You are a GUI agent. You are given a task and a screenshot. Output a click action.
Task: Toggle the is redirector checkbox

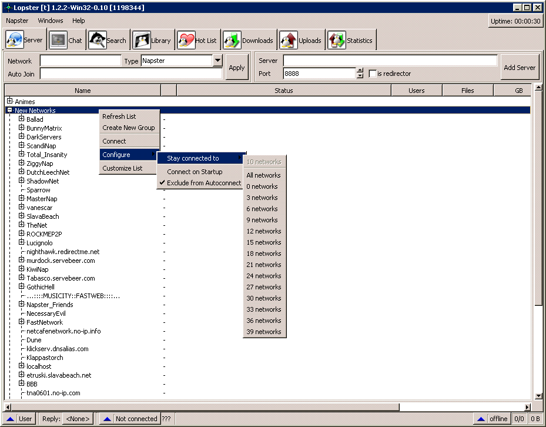coord(372,74)
